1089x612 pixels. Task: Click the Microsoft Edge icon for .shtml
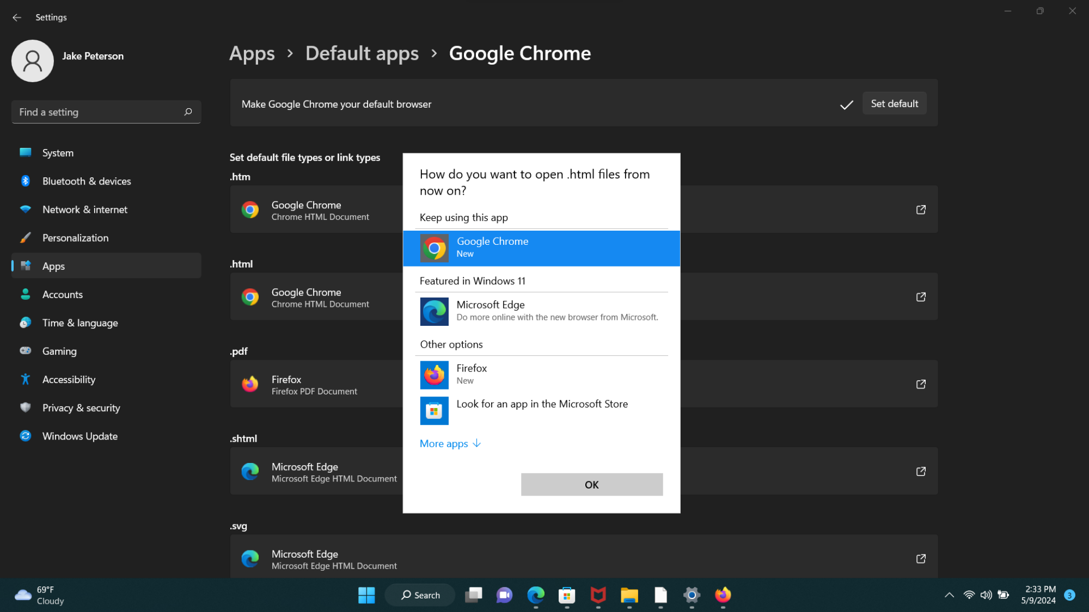pos(250,472)
